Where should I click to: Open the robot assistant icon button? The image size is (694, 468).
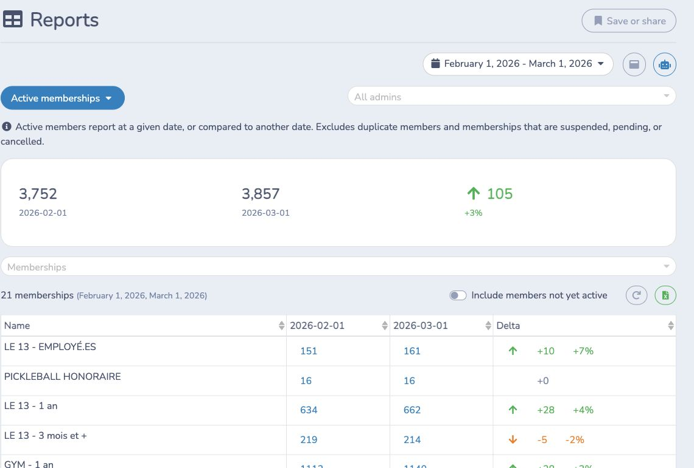coord(665,64)
